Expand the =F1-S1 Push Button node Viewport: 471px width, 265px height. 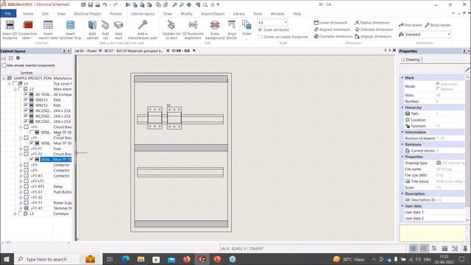pyautogui.click(x=21, y=192)
